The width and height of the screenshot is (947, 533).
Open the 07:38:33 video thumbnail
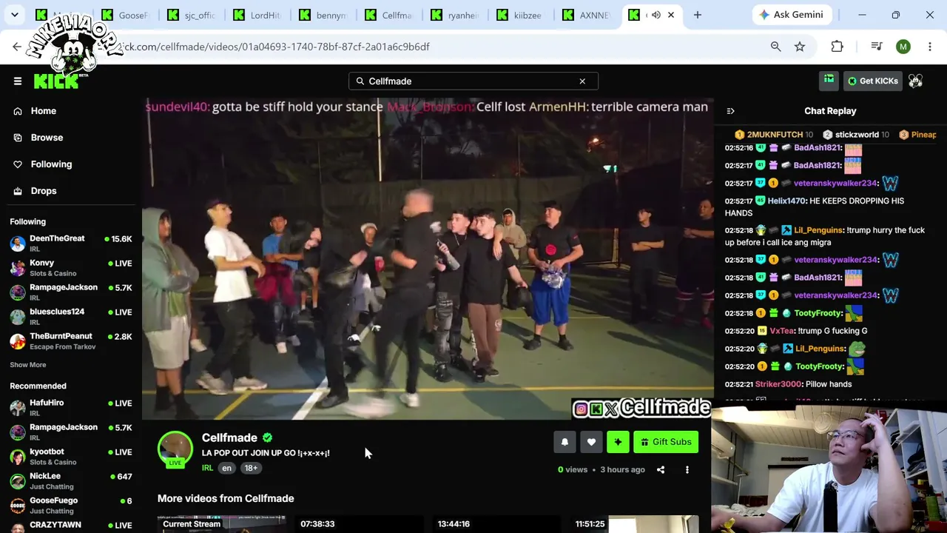(x=359, y=524)
